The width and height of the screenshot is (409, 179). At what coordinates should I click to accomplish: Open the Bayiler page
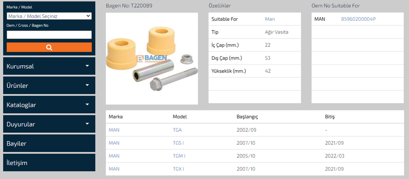pos(49,144)
